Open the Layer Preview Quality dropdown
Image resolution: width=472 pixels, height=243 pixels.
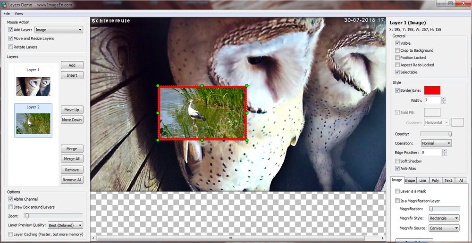(x=65, y=225)
